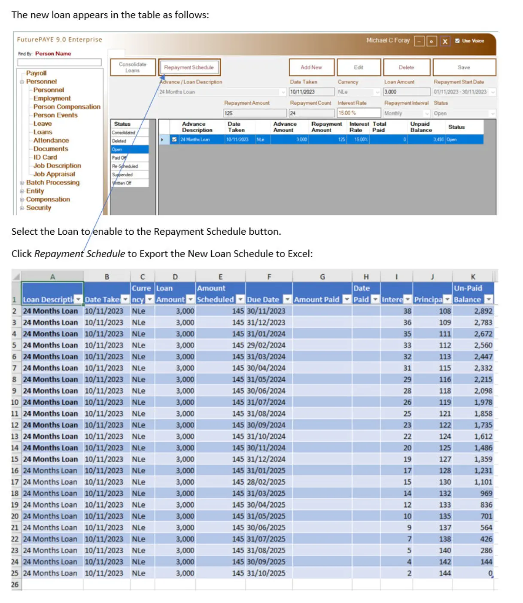Open the Amount Paid column filter arrow
523x603 pixels.
point(347,300)
